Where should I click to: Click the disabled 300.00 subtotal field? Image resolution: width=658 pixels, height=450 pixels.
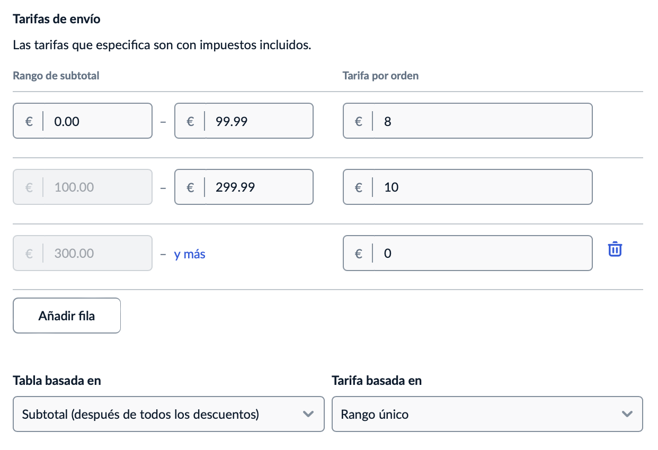pyautogui.click(x=83, y=253)
